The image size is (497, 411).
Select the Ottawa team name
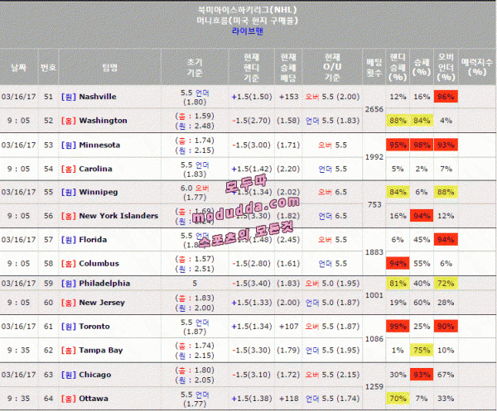point(94,399)
